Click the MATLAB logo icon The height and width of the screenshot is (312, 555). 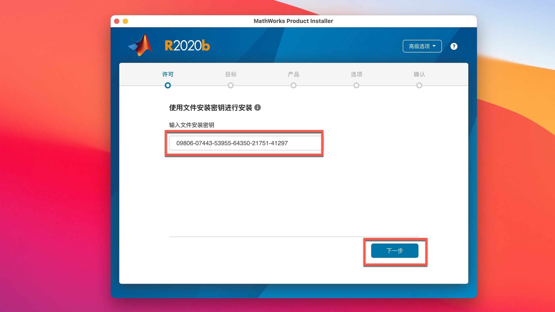[141, 45]
